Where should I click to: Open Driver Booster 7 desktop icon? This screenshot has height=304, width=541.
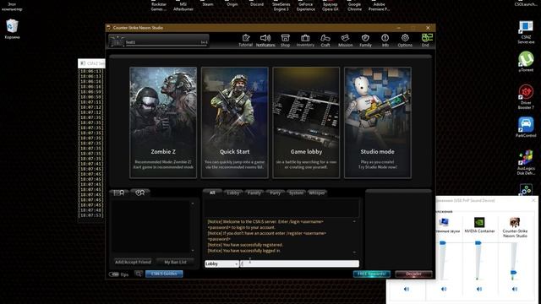pyautogui.click(x=526, y=97)
